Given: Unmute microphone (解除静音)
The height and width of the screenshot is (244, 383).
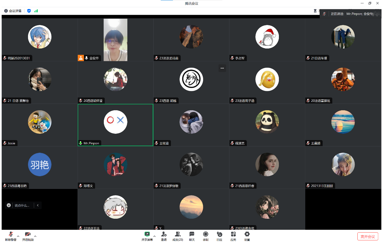Looking at the screenshot, I should [11, 234].
